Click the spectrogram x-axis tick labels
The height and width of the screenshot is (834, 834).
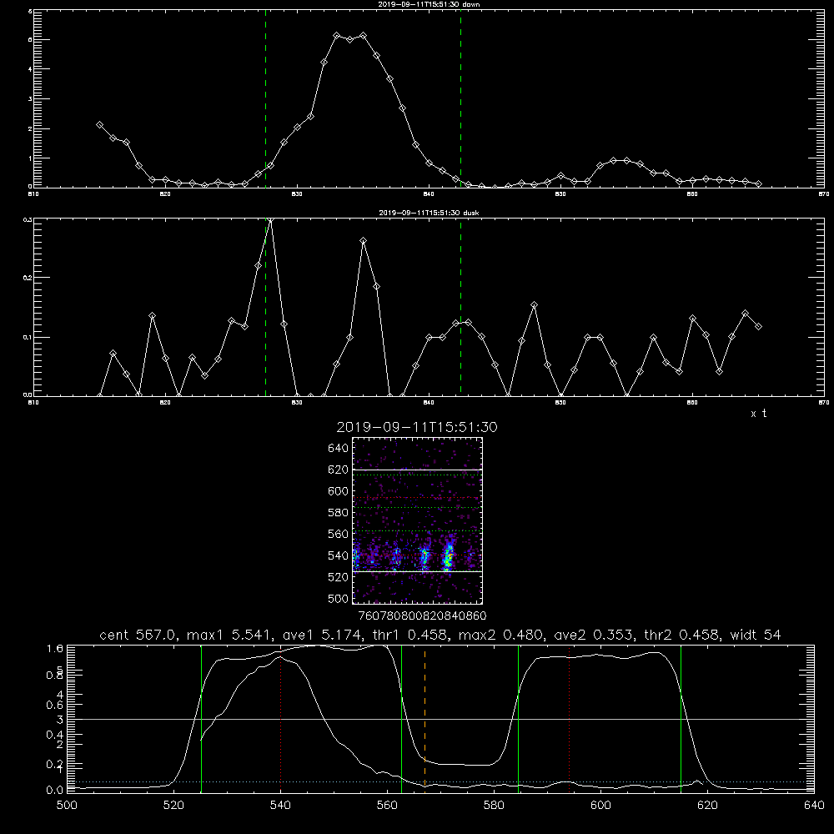click(422, 616)
